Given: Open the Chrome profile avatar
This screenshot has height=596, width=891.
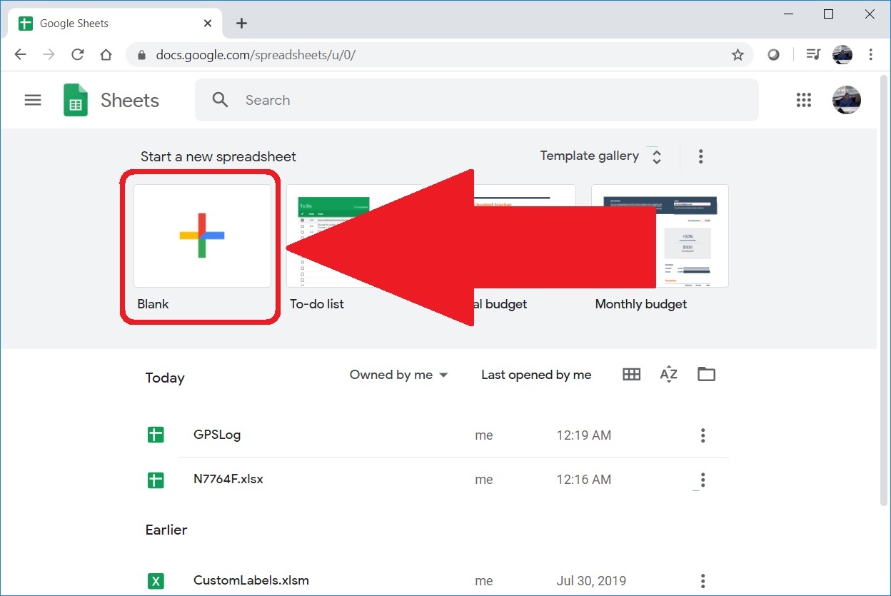Looking at the screenshot, I should coord(842,55).
